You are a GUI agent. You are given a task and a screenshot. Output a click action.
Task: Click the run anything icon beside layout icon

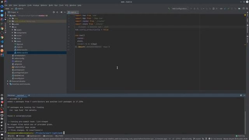[x=239, y=9]
